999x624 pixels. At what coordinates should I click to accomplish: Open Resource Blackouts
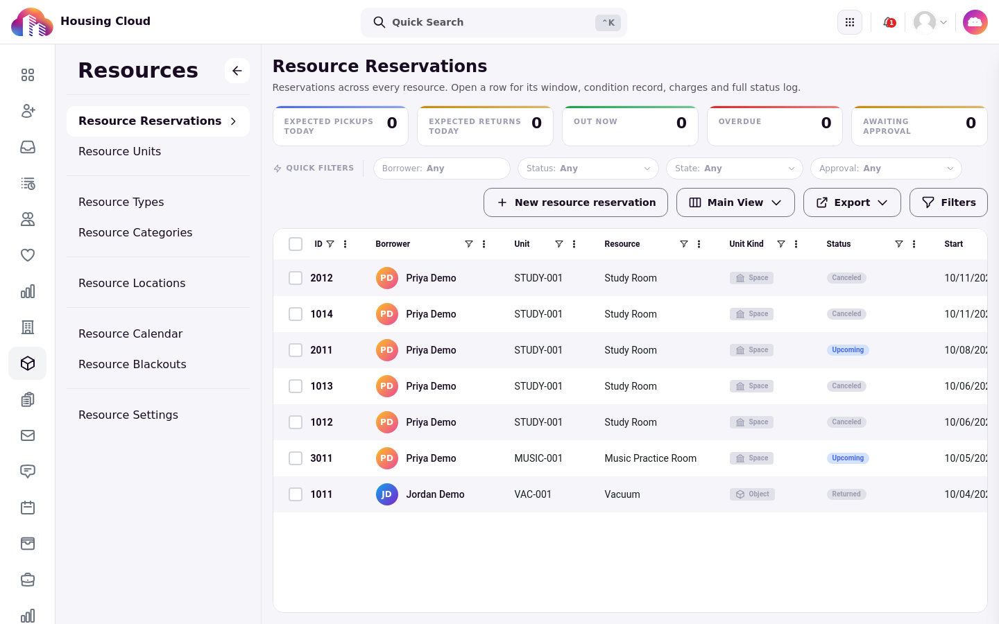(x=133, y=364)
